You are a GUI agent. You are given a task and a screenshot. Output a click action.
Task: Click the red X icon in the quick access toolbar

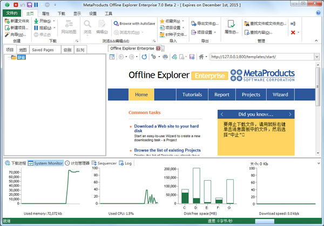pos(16,5)
